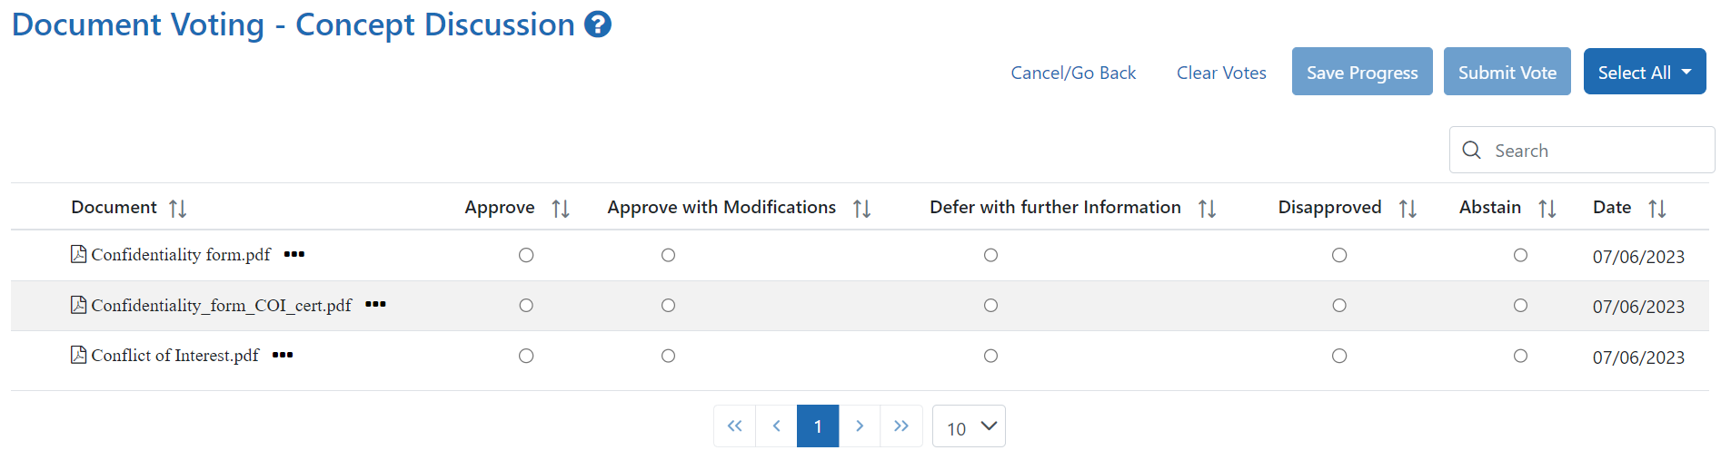This screenshot has width=1721, height=460.
Task: Open more options for Confidentiality_form_COI_cert.pdf
Action: [x=375, y=304]
